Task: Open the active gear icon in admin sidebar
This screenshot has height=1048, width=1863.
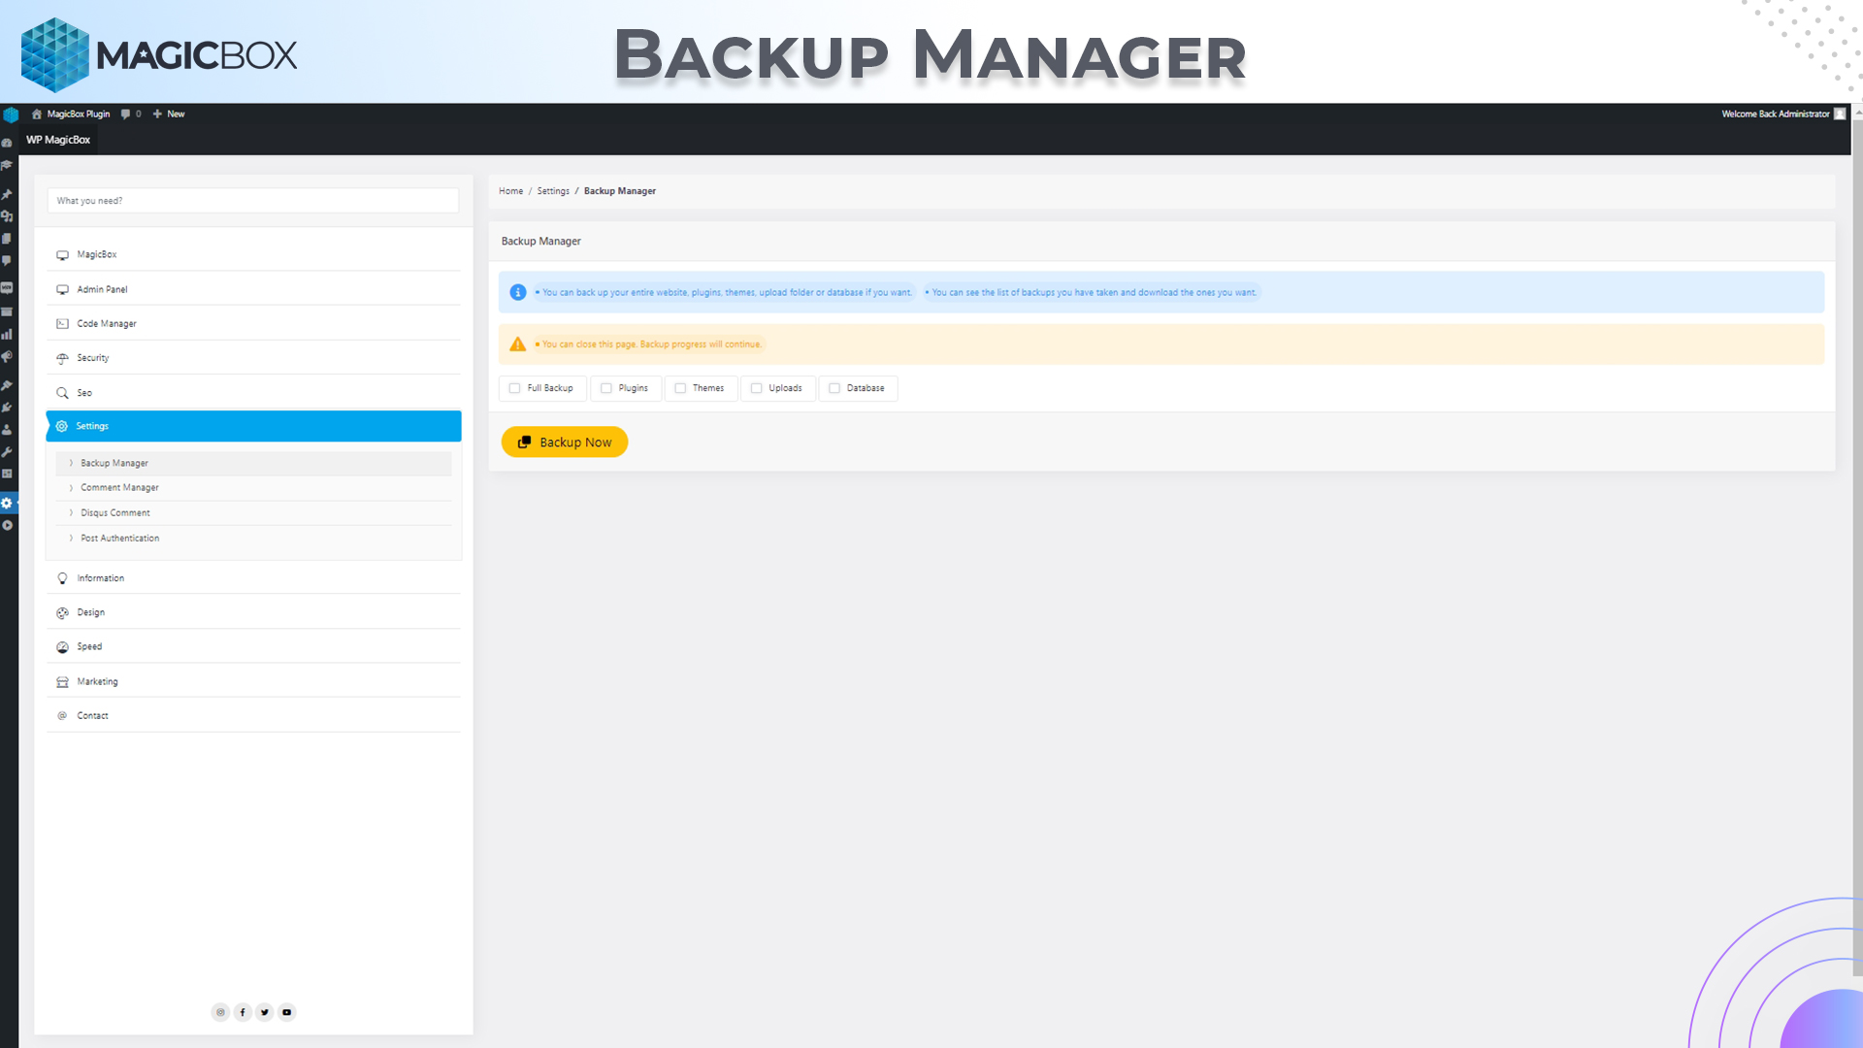Action: tap(7, 503)
